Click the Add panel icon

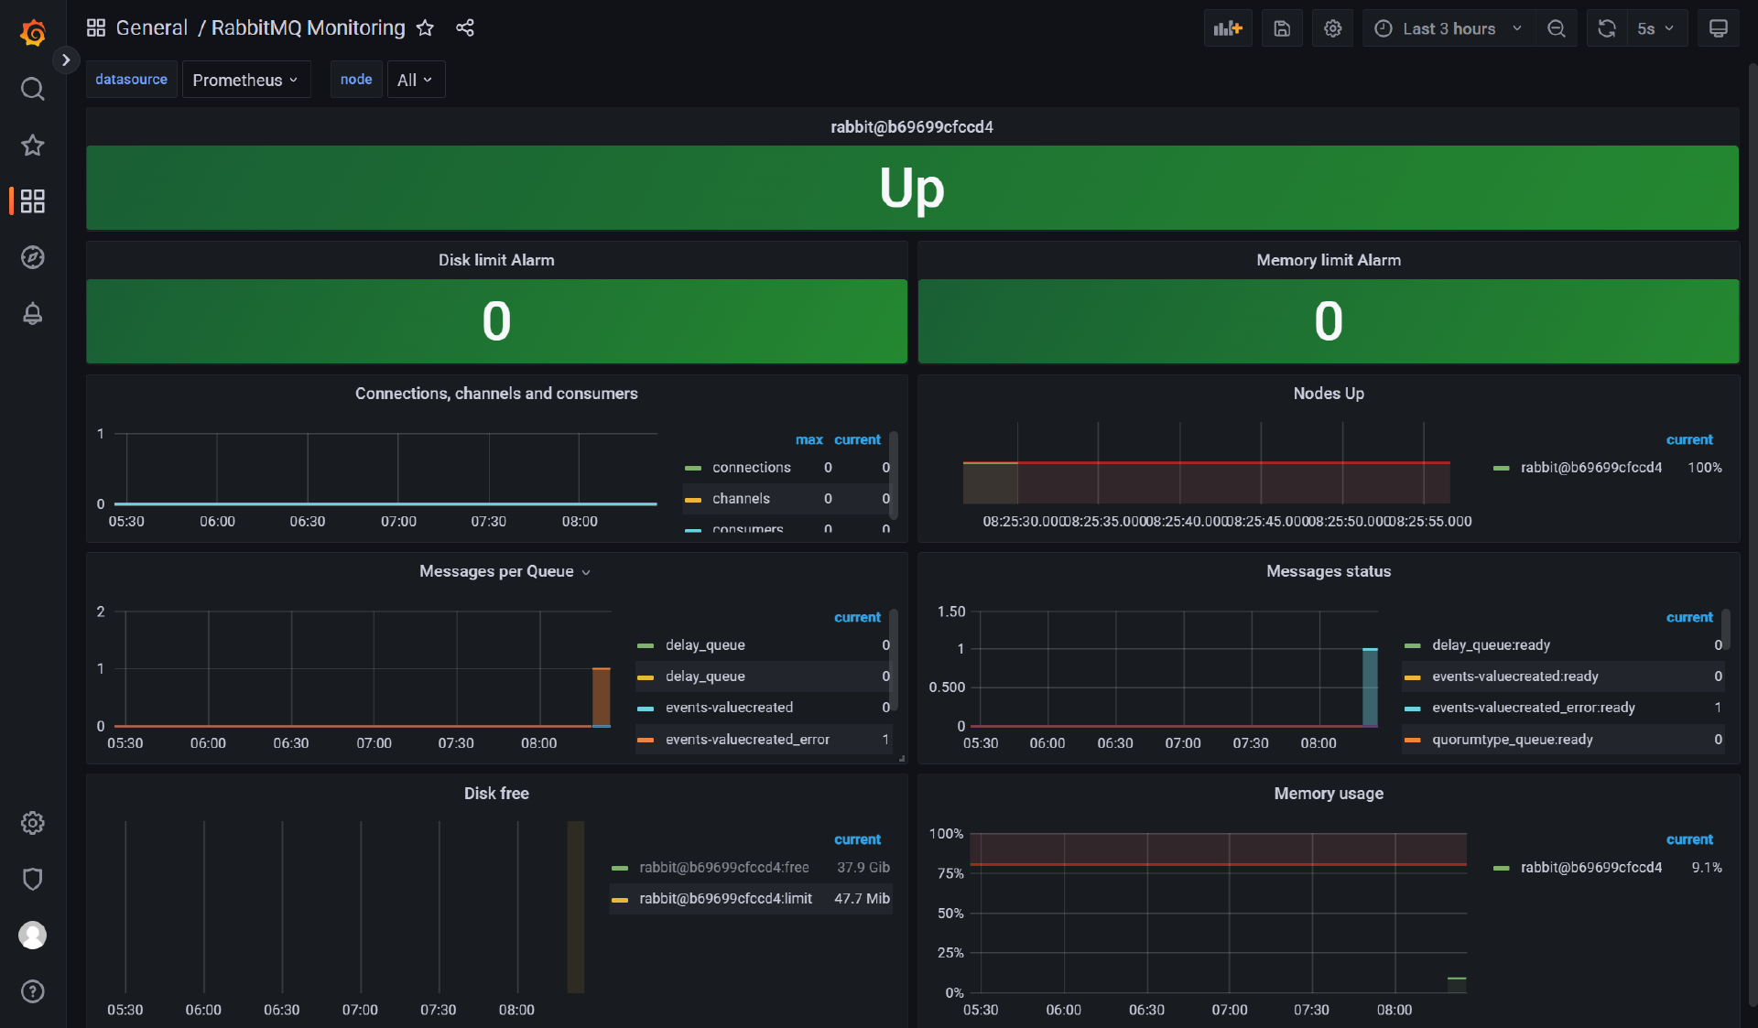[x=1227, y=28]
